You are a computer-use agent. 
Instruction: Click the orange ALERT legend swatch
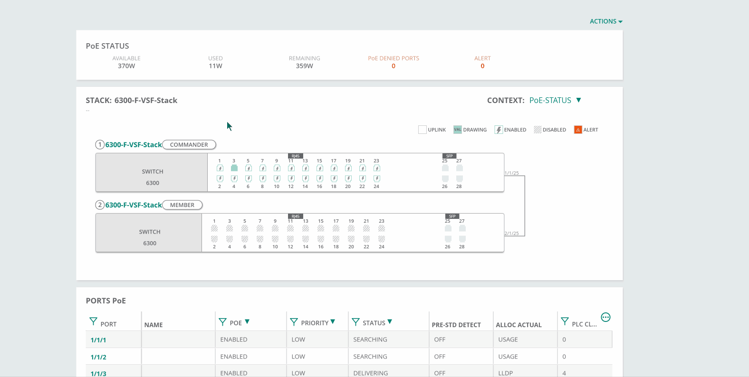click(x=578, y=130)
